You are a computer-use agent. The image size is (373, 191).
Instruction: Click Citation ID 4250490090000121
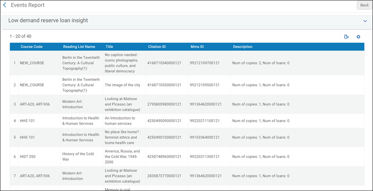tap(164, 121)
